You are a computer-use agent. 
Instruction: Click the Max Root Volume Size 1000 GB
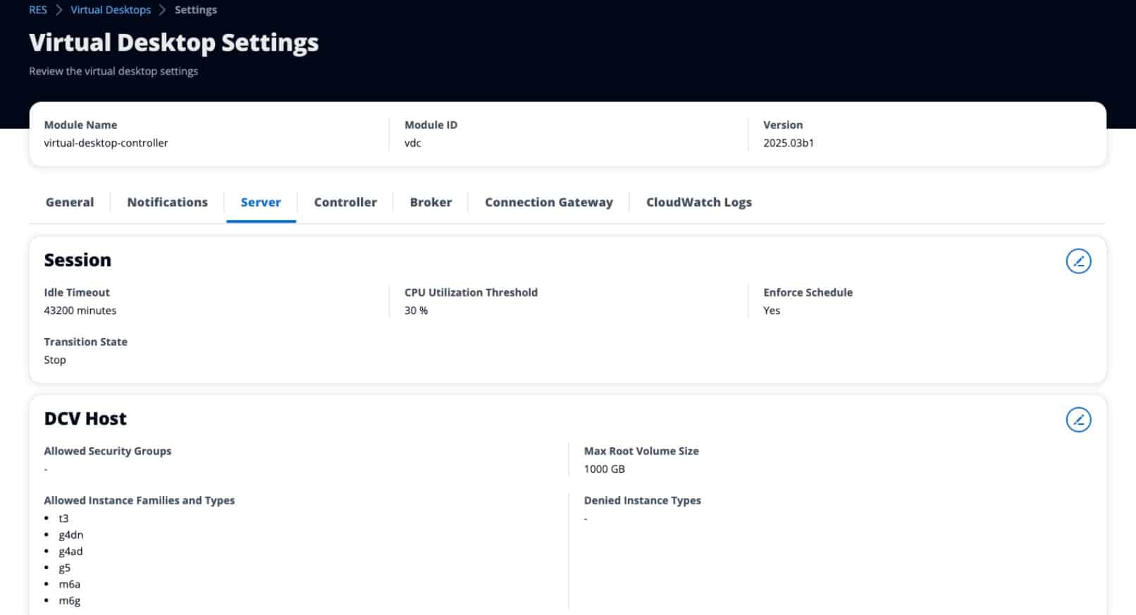(605, 469)
